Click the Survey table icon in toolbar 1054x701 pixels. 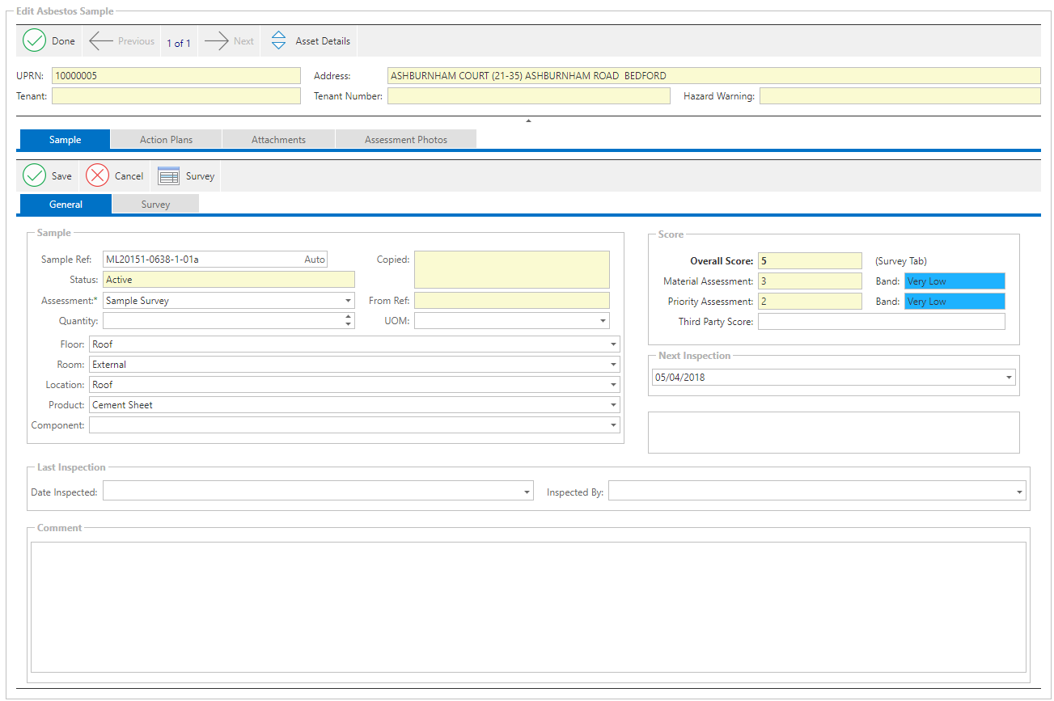pyautogui.click(x=168, y=175)
